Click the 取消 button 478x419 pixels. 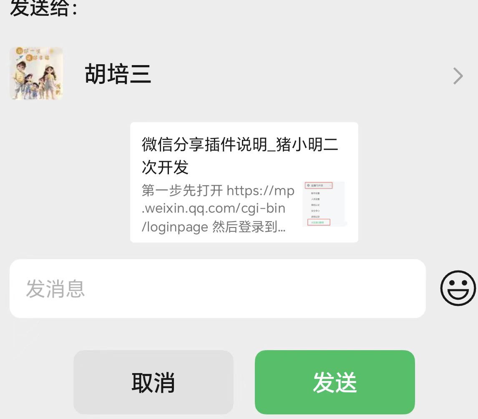tap(153, 382)
